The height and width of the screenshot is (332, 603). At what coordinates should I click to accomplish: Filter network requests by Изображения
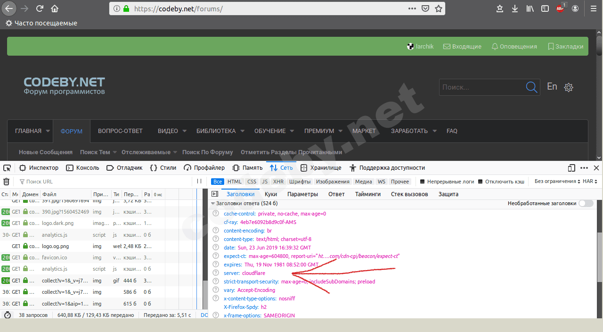coord(333,182)
